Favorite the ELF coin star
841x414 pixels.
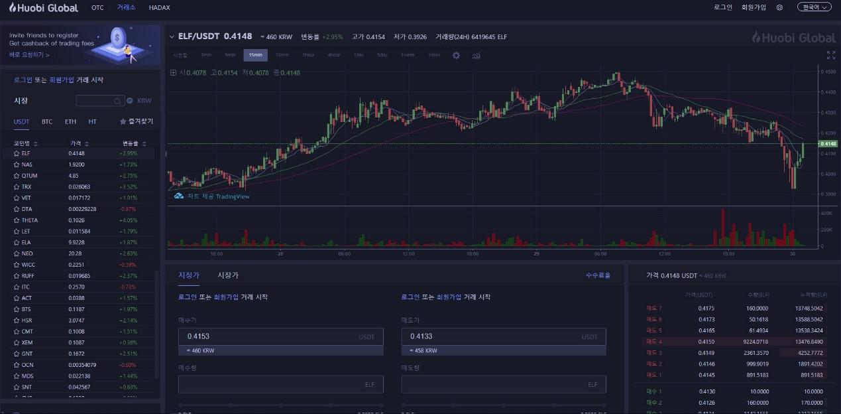pos(17,153)
